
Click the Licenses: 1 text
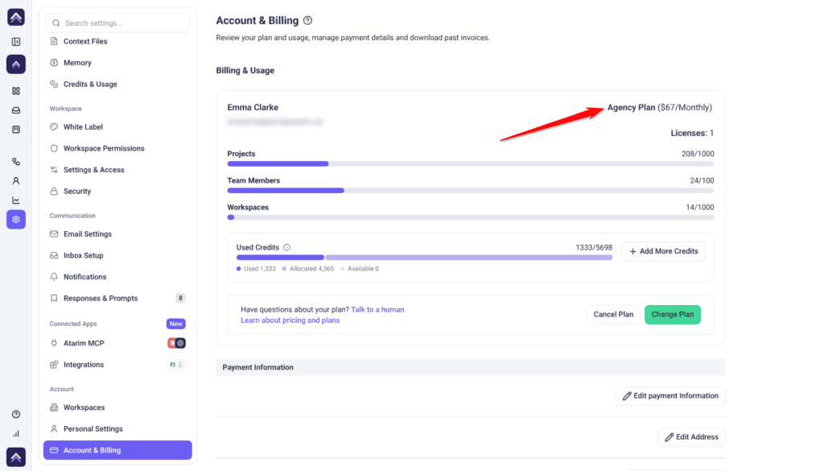(692, 133)
